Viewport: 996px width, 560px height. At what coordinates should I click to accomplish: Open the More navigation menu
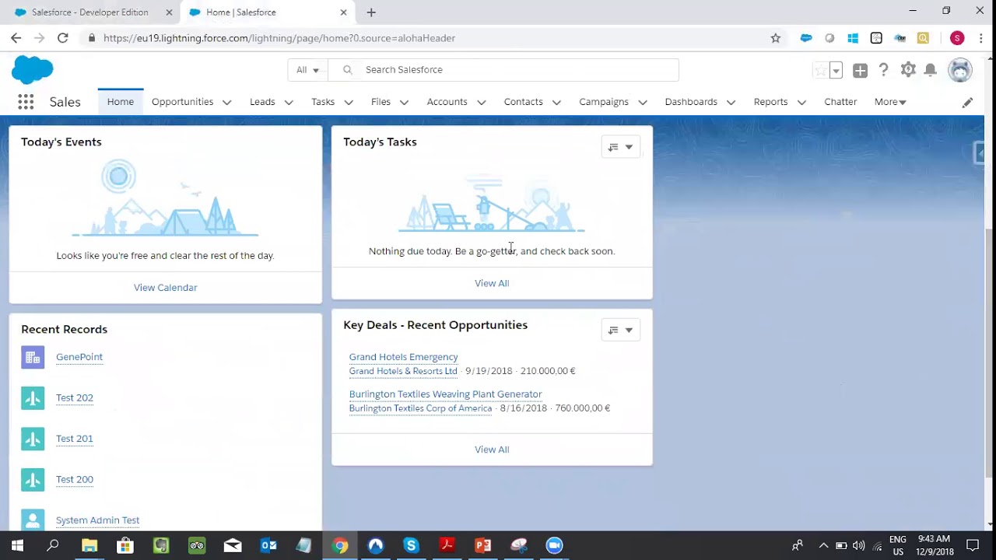[x=890, y=102]
